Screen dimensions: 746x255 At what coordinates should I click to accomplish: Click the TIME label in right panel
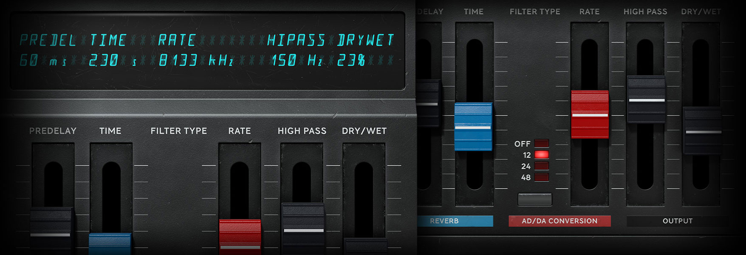click(474, 12)
